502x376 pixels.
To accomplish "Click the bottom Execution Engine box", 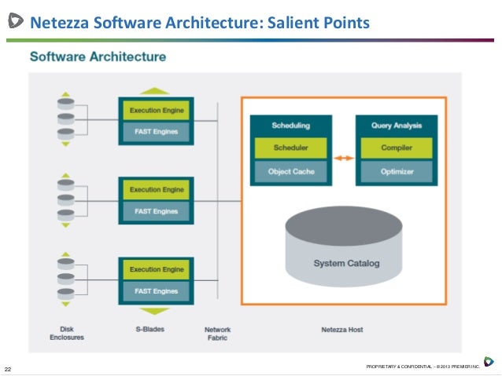I will (157, 269).
